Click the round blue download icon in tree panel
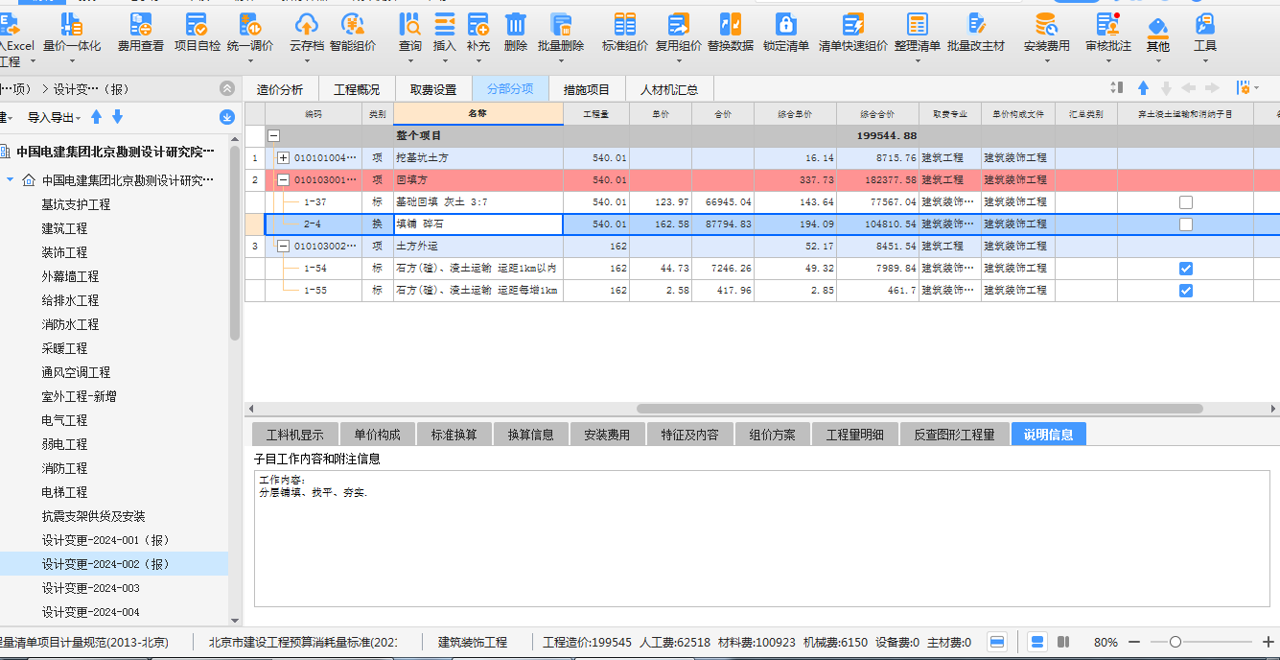Screen dimensions: 1280x660 [x=227, y=117]
